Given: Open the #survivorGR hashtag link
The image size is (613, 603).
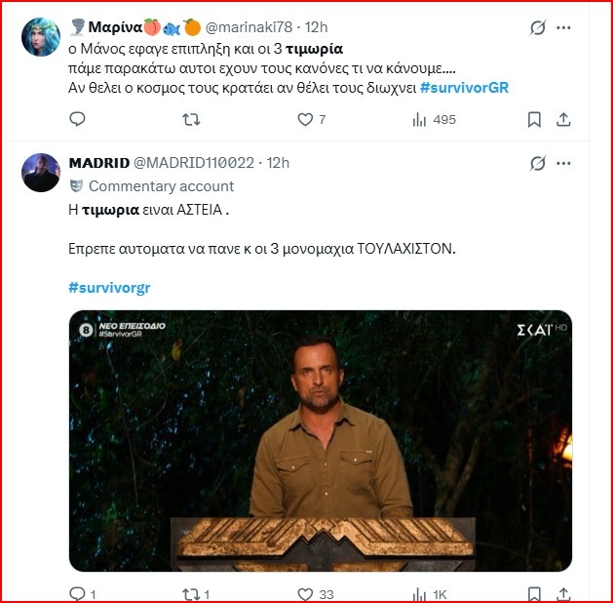Looking at the screenshot, I should click(464, 88).
